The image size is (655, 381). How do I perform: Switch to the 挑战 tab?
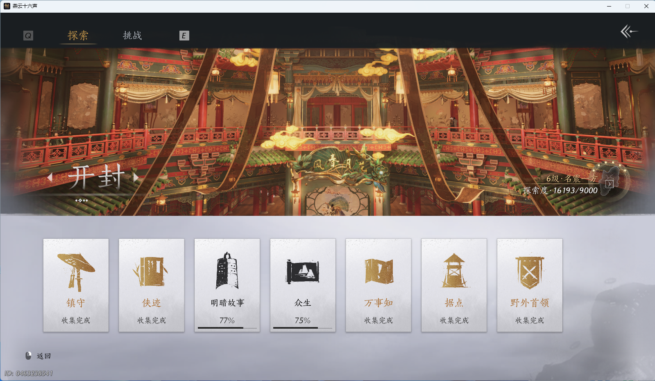132,36
